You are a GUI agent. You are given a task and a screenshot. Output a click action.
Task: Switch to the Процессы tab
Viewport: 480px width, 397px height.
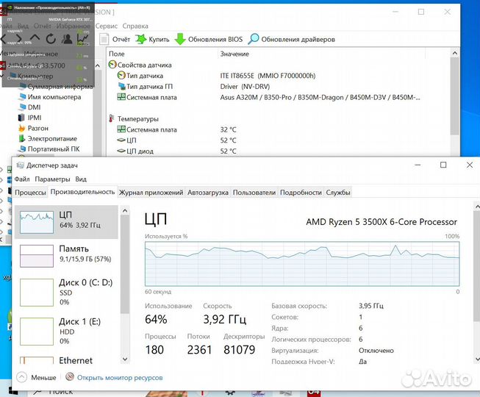tap(30, 193)
